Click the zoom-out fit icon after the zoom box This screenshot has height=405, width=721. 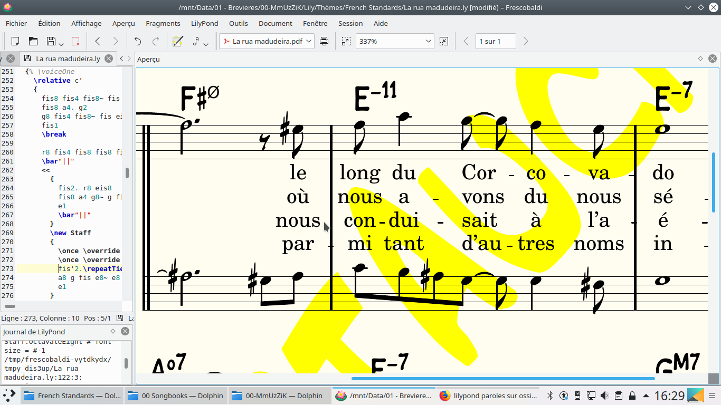(444, 41)
